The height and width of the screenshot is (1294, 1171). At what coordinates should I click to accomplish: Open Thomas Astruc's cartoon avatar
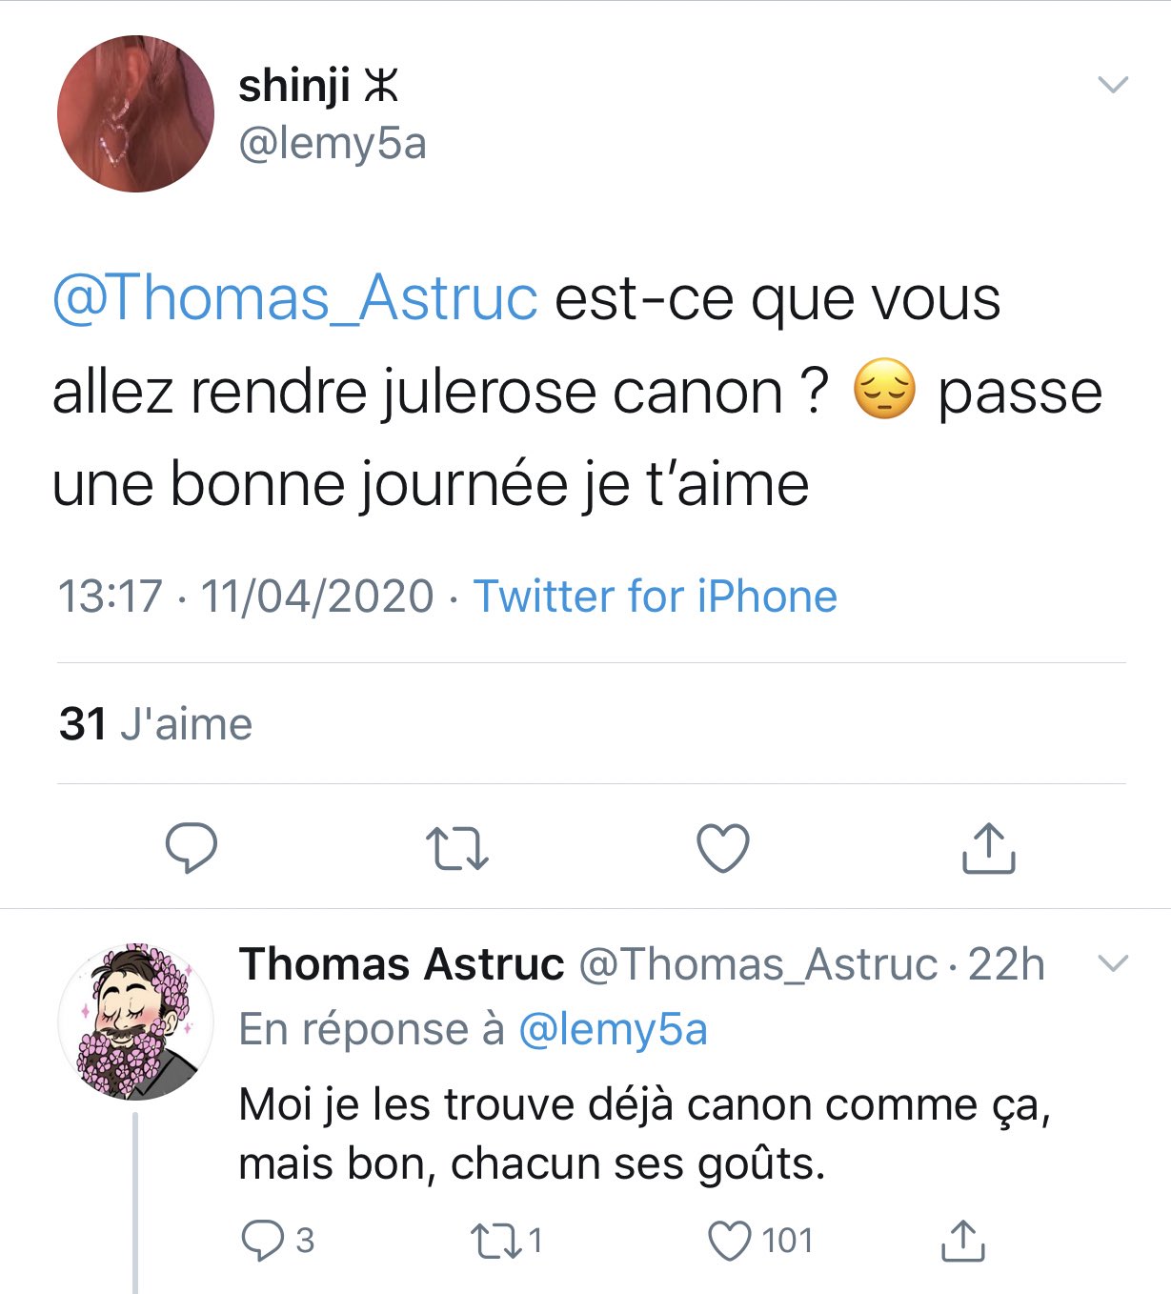point(135,1021)
